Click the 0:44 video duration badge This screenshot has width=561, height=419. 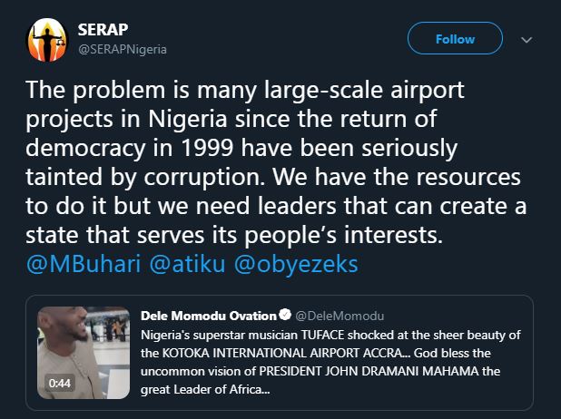tap(58, 384)
